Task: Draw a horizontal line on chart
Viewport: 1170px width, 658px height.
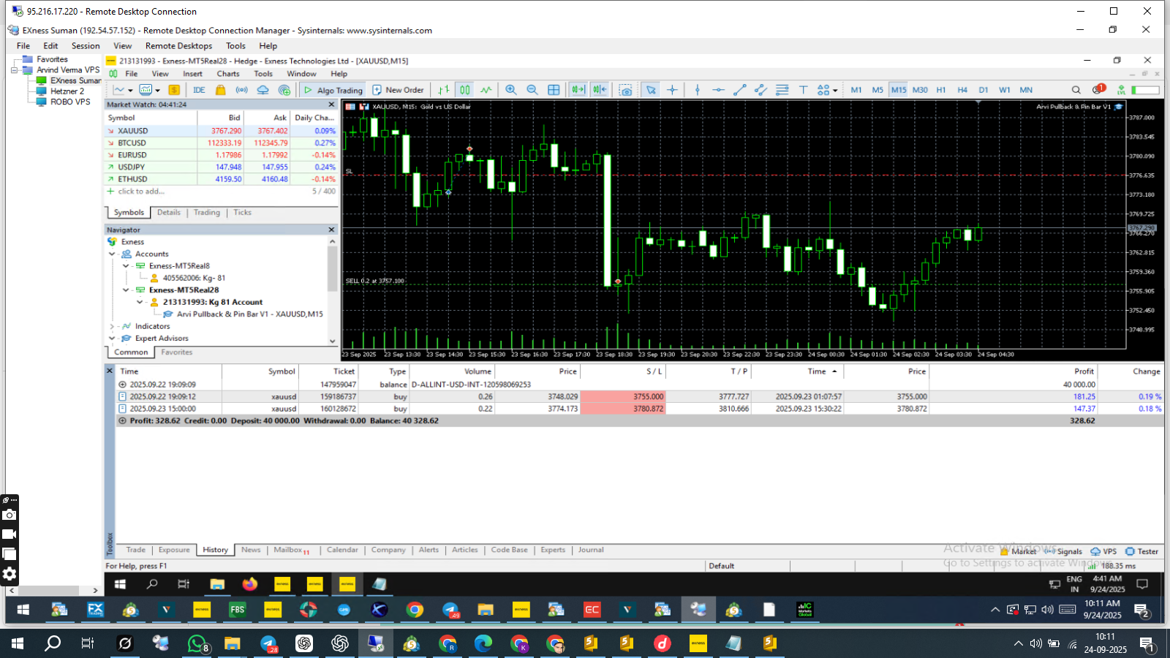Action: click(719, 90)
